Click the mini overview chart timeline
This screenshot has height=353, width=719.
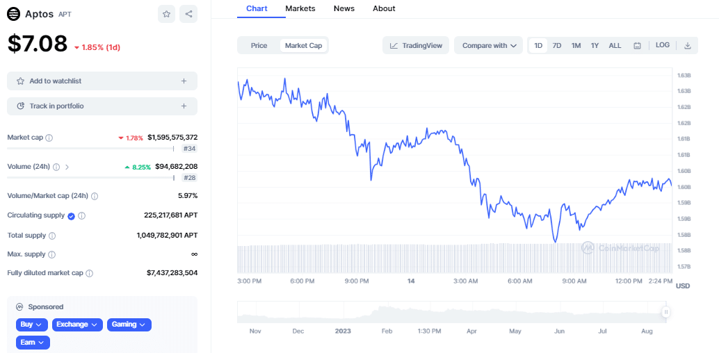tap(452, 312)
